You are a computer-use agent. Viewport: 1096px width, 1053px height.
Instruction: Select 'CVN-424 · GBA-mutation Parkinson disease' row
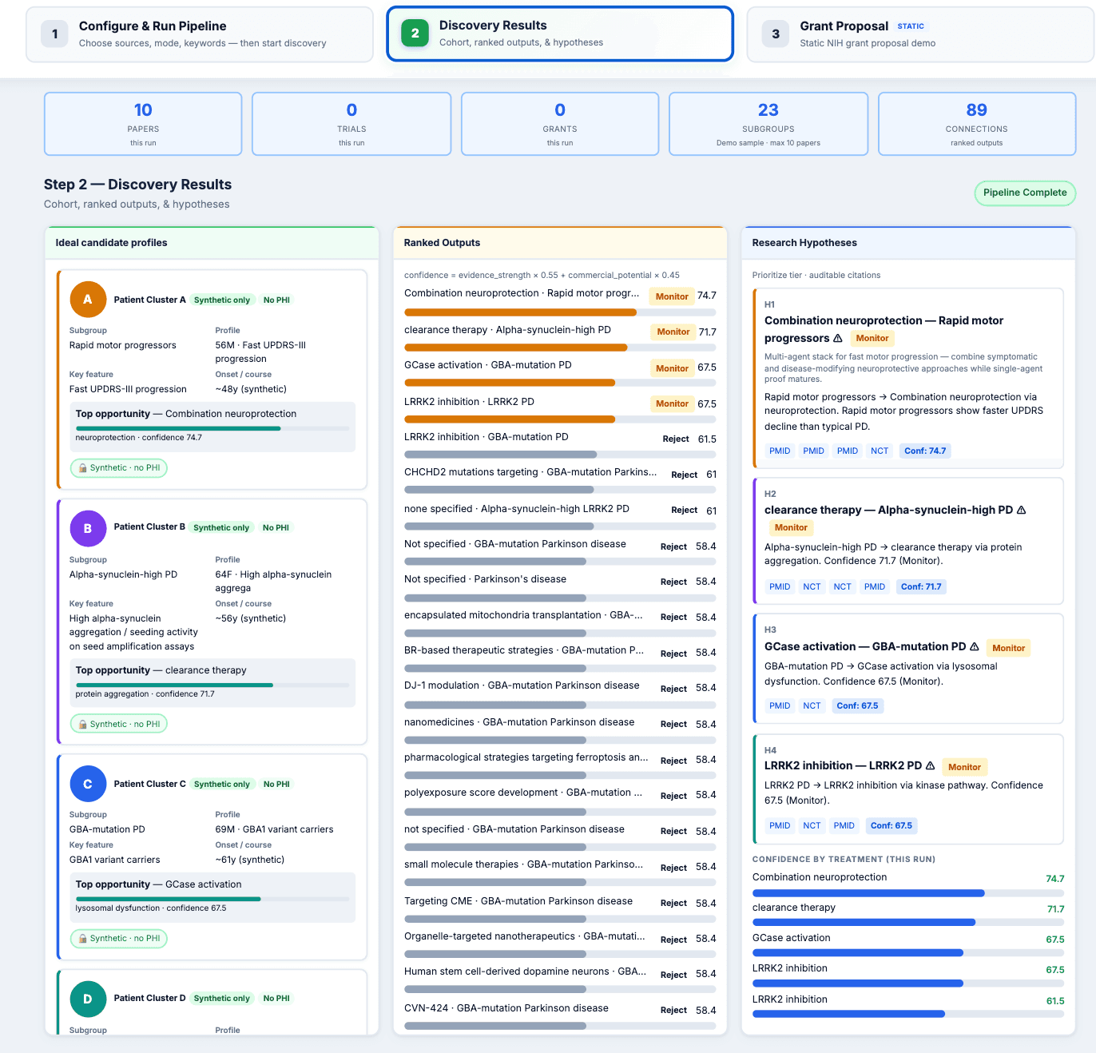(x=560, y=1016)
